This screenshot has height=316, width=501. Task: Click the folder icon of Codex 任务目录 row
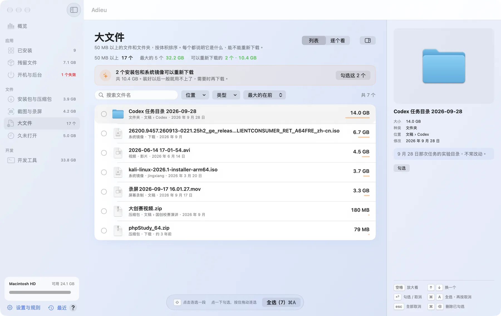(118, 114)
